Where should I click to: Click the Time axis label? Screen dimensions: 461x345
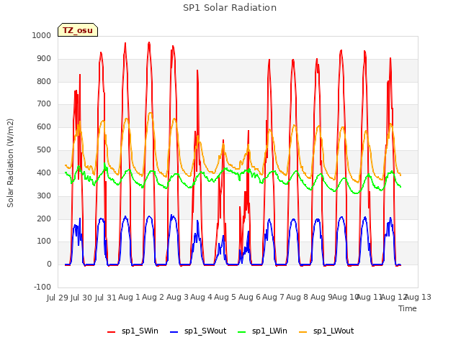(x=408, y=308)
